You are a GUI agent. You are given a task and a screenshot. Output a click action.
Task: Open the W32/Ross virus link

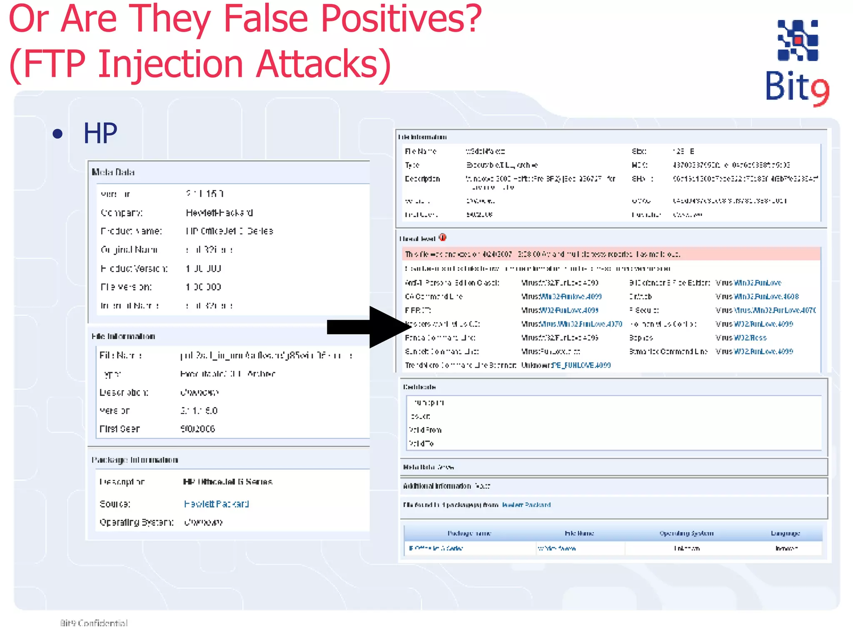click(750, 337)
